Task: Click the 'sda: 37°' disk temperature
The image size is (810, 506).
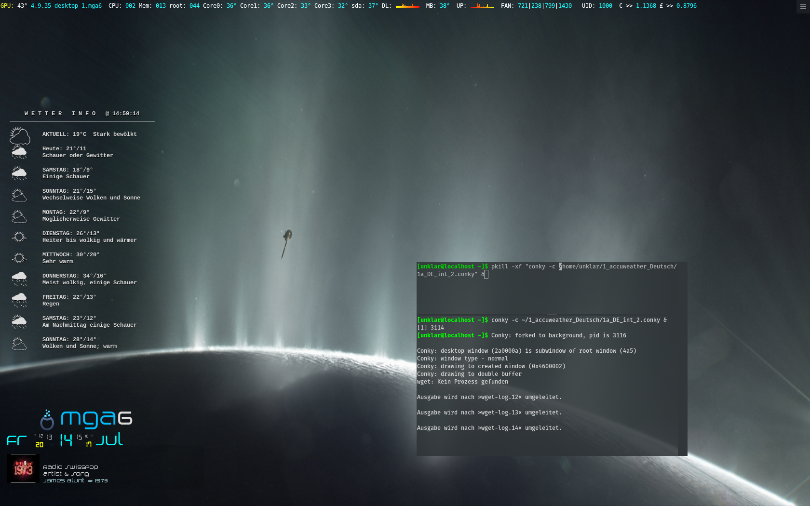Action: (x=364, y=6)
